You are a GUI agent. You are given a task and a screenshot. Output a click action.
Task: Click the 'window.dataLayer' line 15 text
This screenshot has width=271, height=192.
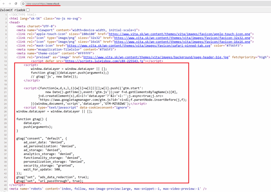(69, 69)
